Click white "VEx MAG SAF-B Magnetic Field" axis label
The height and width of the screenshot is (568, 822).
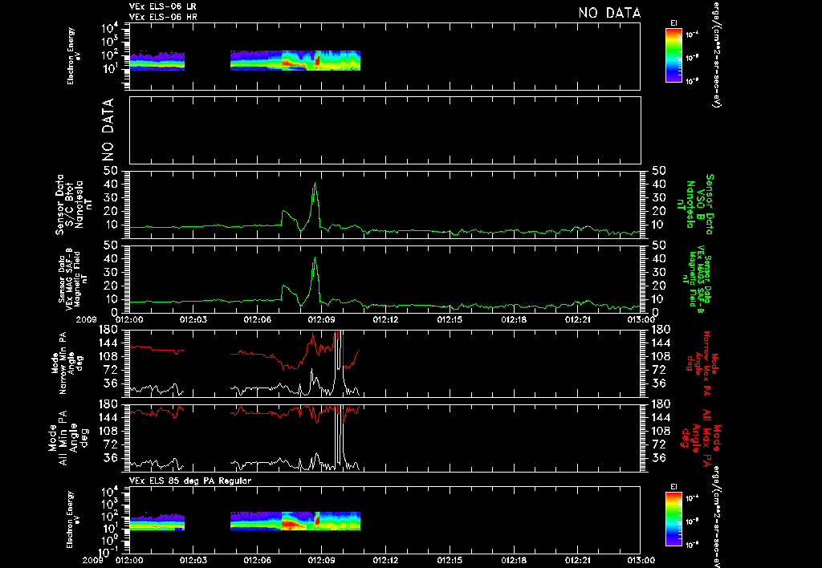[73, 278]
